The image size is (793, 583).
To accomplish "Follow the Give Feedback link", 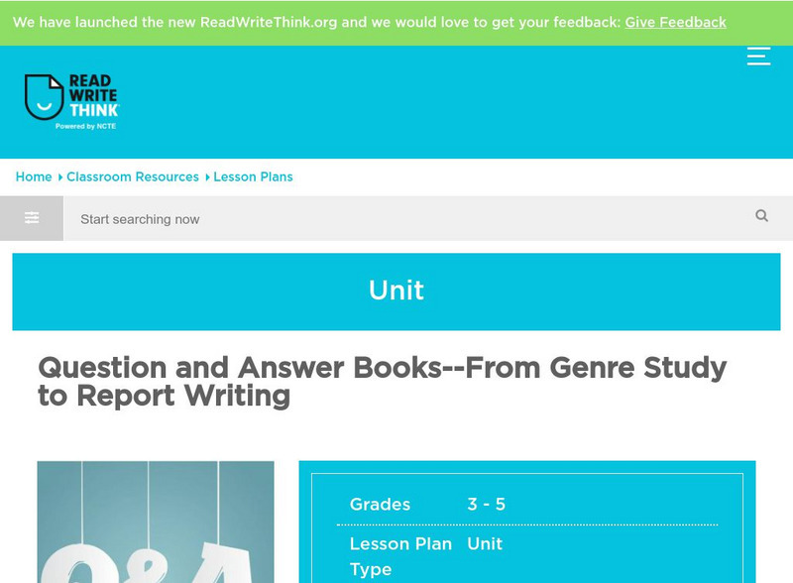I will coord(675,22).
